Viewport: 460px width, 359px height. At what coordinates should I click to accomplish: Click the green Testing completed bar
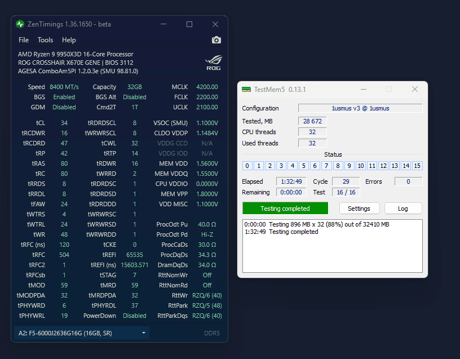(x=285, y=209)
